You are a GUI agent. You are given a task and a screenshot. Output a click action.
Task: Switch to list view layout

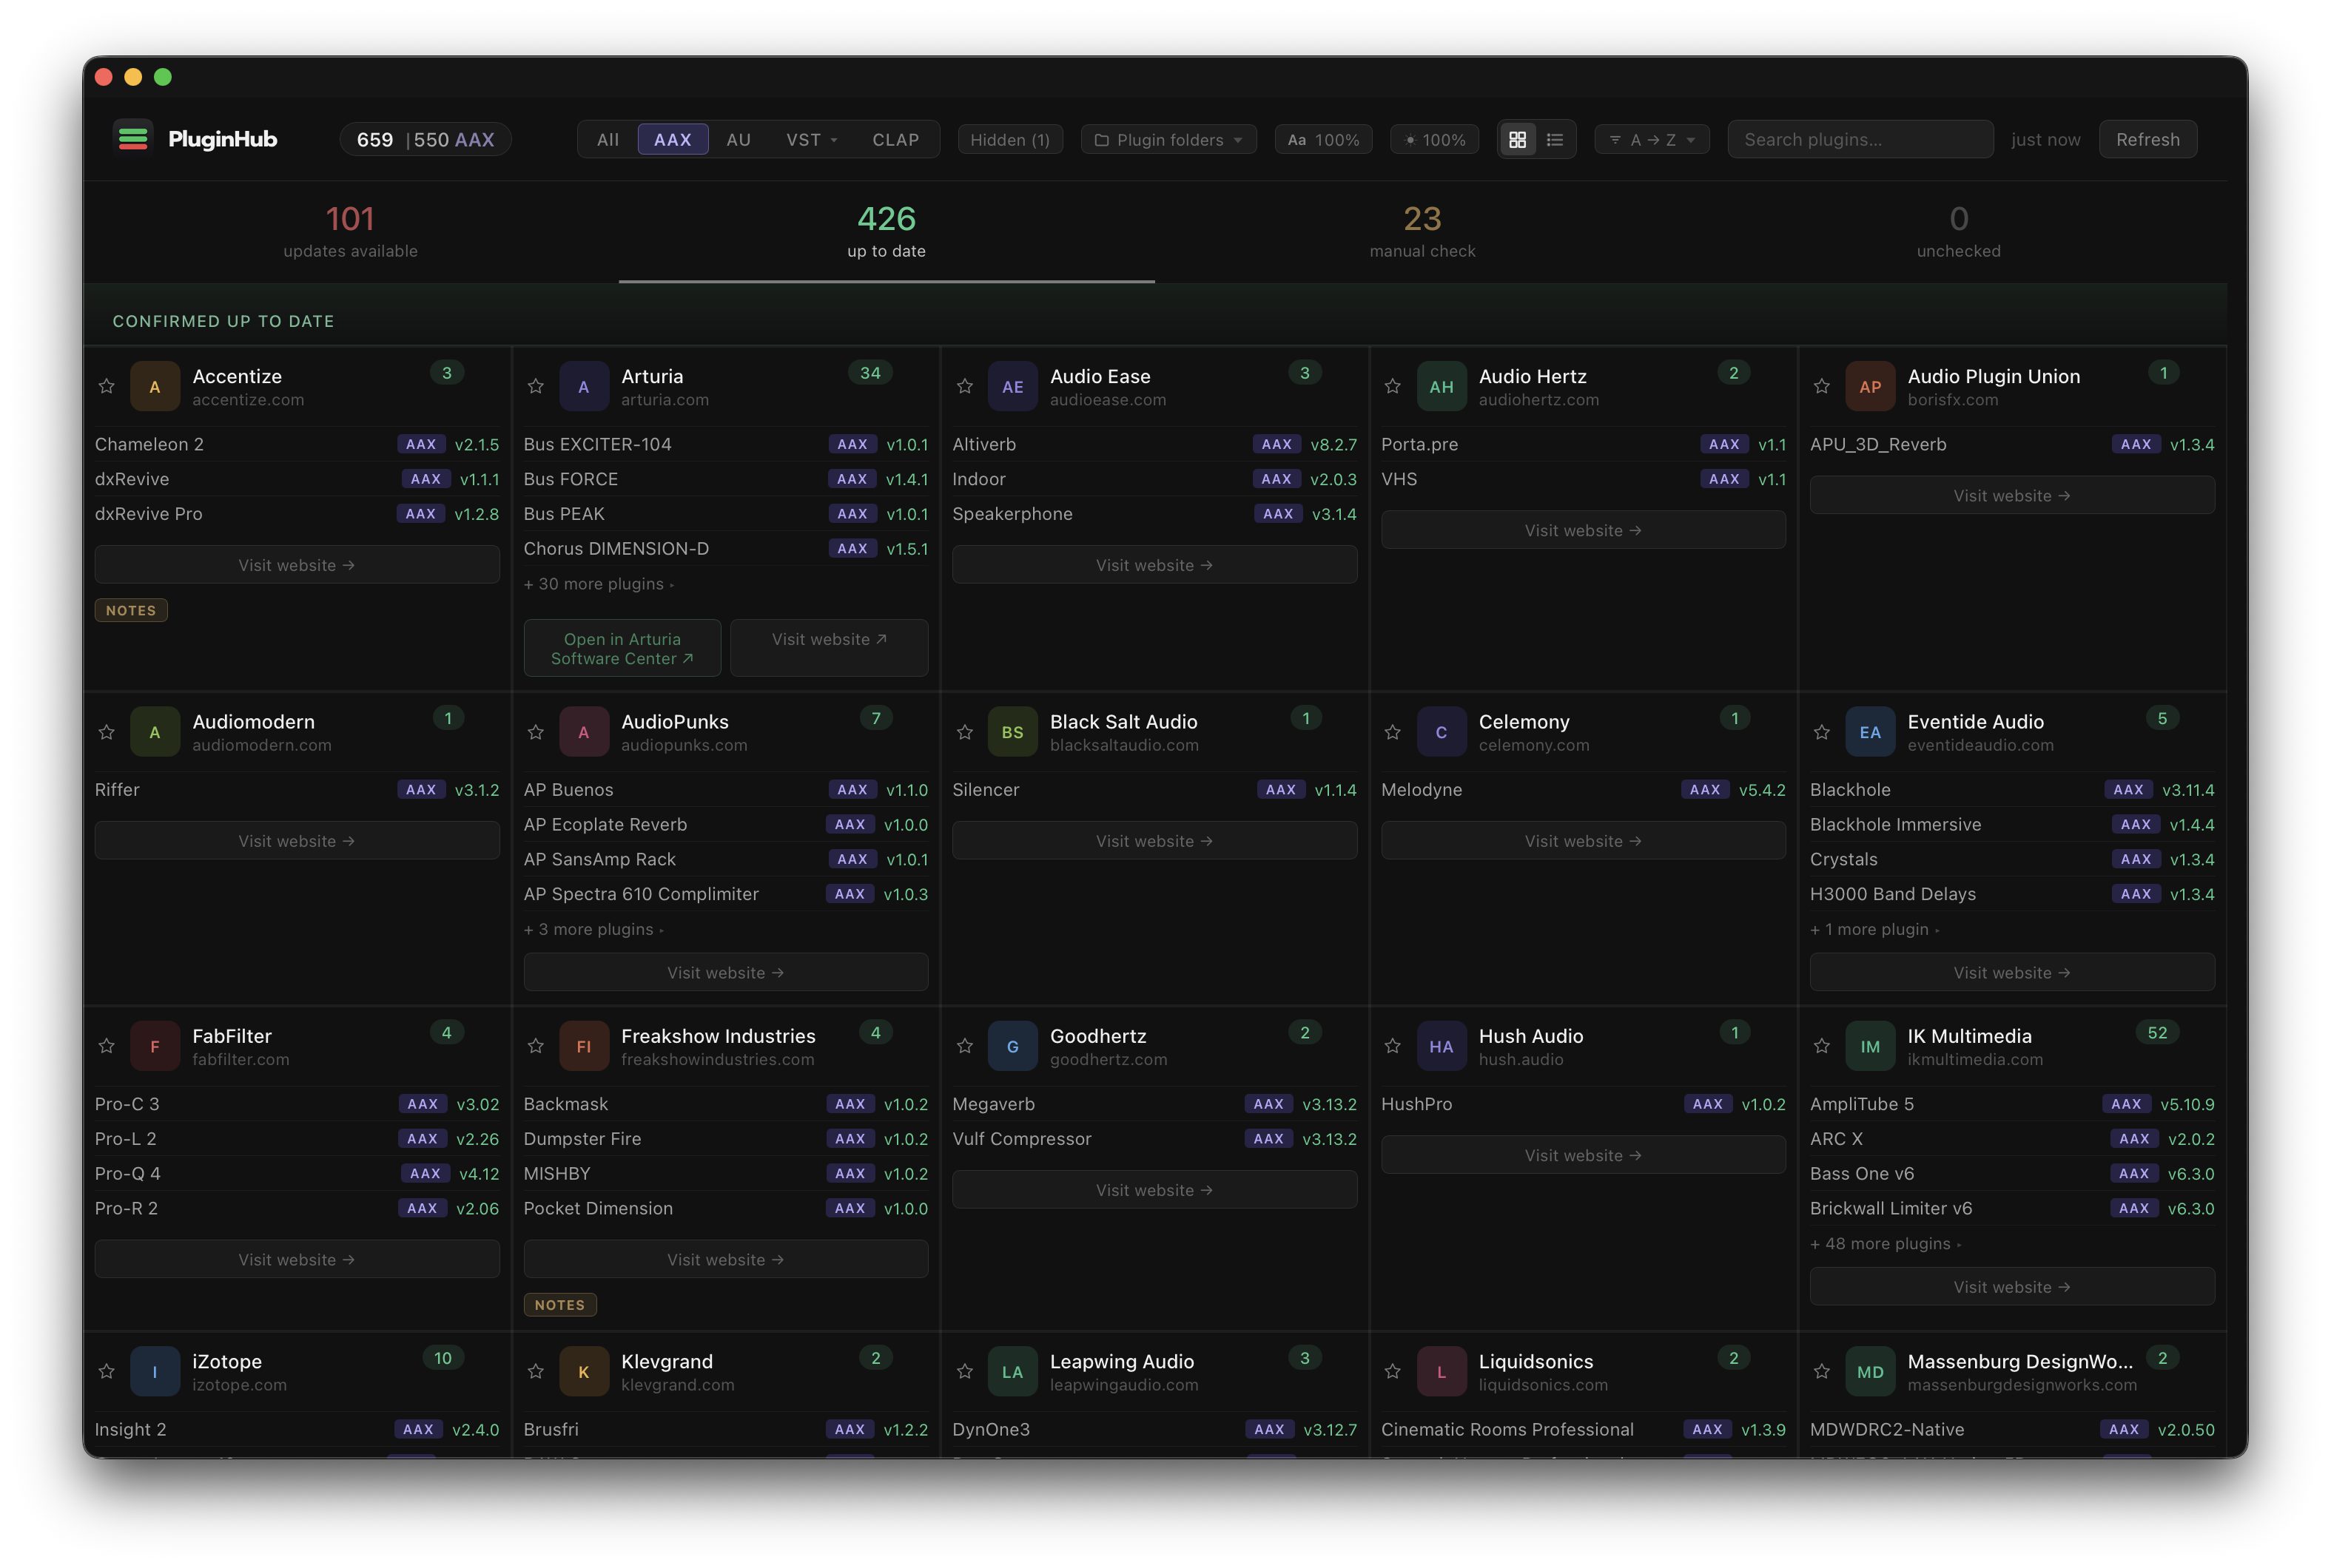1554,140
